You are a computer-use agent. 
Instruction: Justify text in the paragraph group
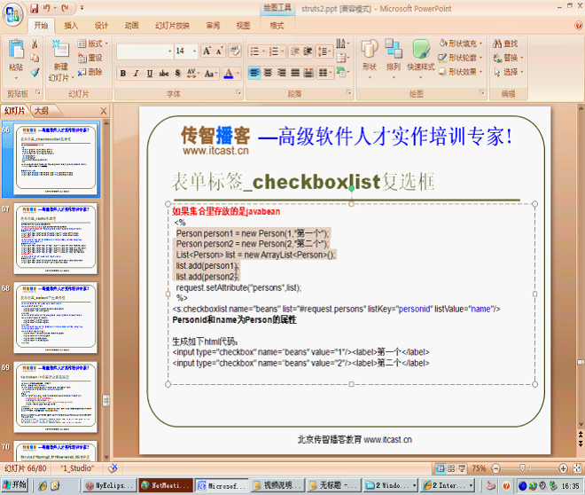pyautogui.click(x=295, y=73)
